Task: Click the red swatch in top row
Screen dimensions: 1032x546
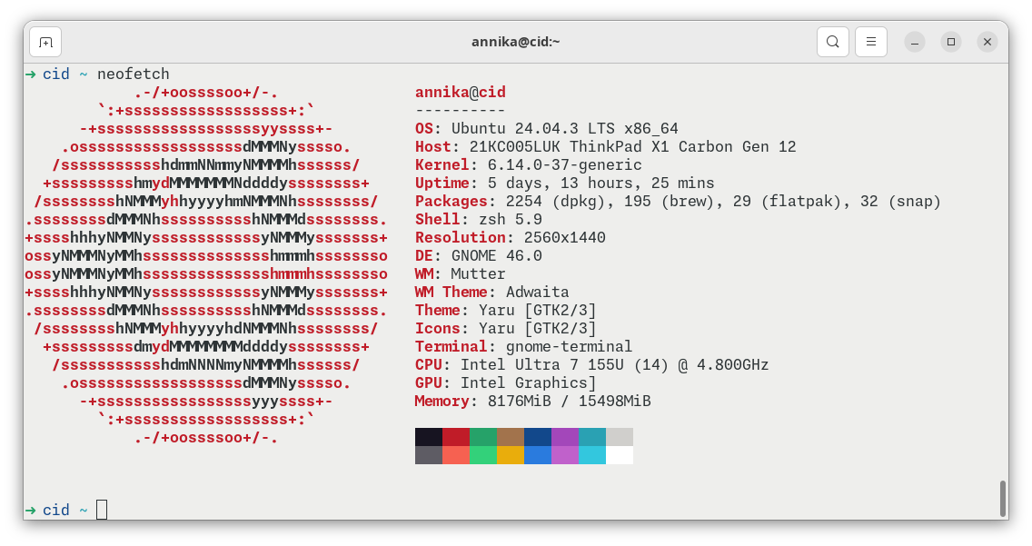Action: pyautogui.click(x=456, y=437)
